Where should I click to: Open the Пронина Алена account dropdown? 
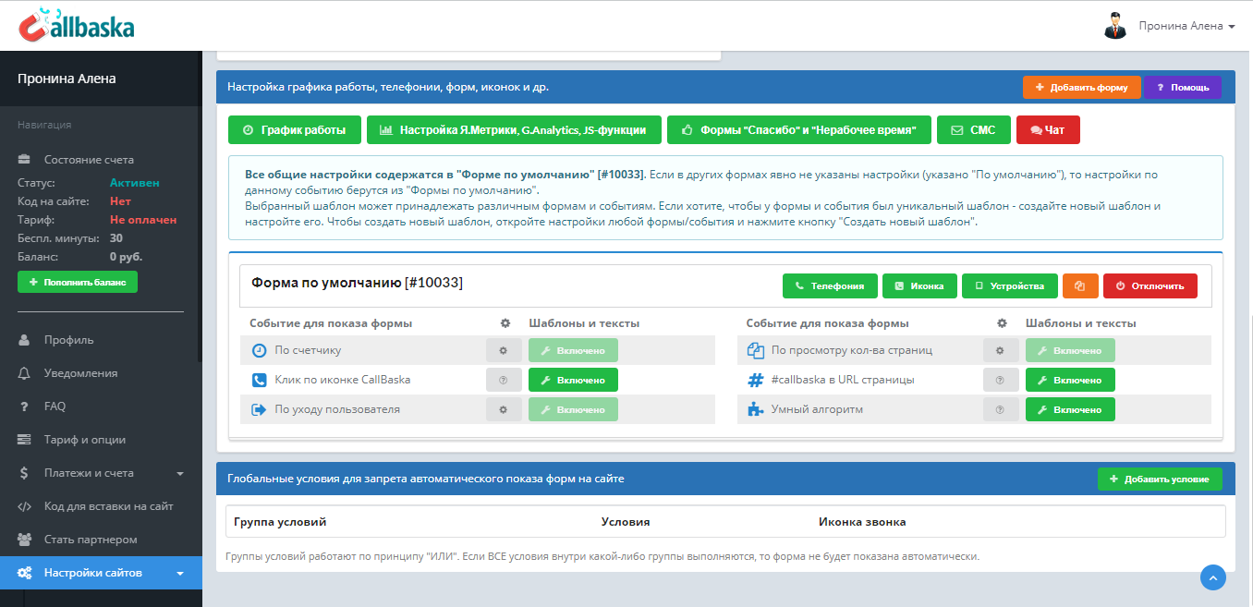click(x=1186, y=26)
